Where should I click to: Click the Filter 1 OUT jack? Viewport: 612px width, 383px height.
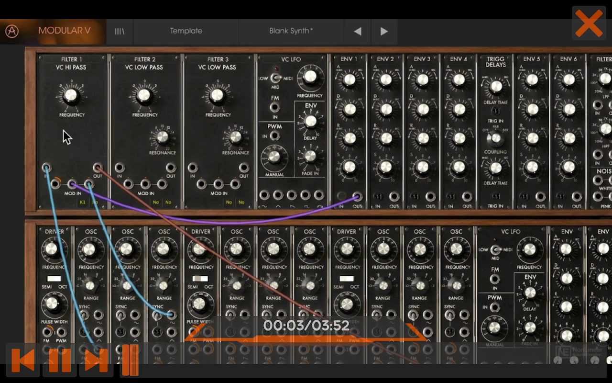point(98,168)
